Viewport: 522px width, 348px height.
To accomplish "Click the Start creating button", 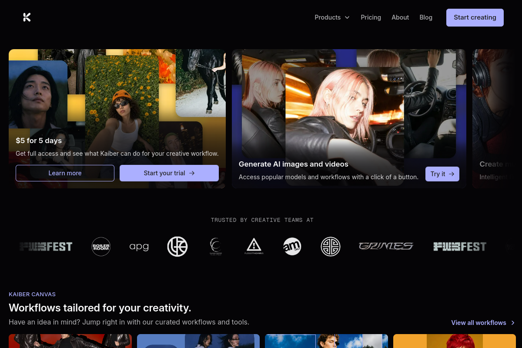I will (x=475, y=17).
